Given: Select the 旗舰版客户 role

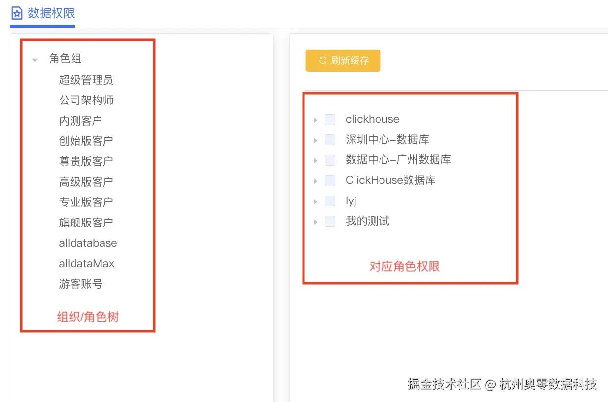Looking at the screenshot, I should 86,223.
